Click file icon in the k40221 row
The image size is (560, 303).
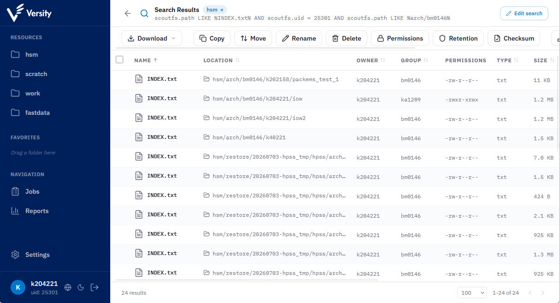[139, 137]
